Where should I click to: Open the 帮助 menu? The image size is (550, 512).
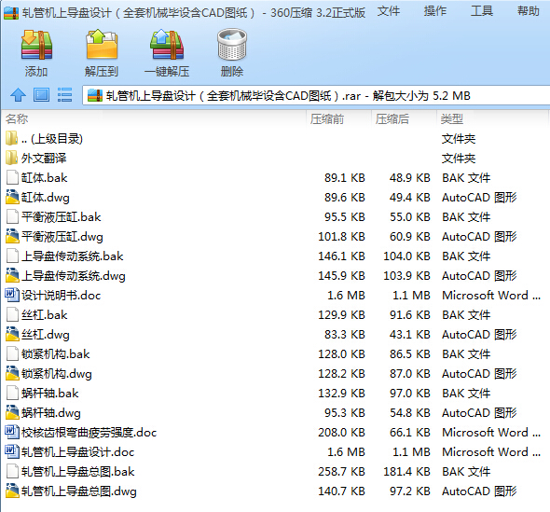coord(529,11)
